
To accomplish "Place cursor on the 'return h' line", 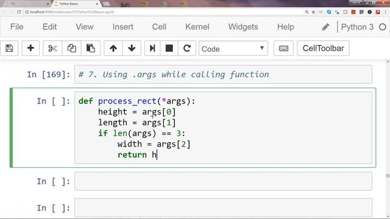I will (137, 155).
